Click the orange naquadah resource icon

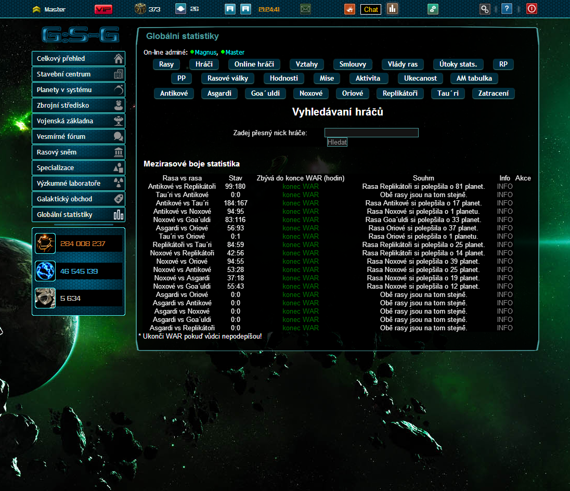[45, 243]
